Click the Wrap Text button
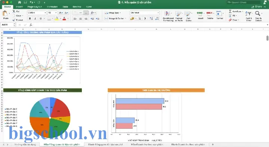 click(x=113, y=13)
